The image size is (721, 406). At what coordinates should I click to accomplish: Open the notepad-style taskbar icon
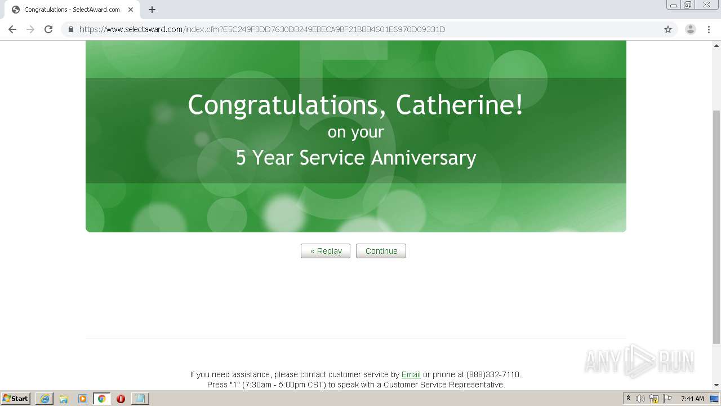[140, 399]
